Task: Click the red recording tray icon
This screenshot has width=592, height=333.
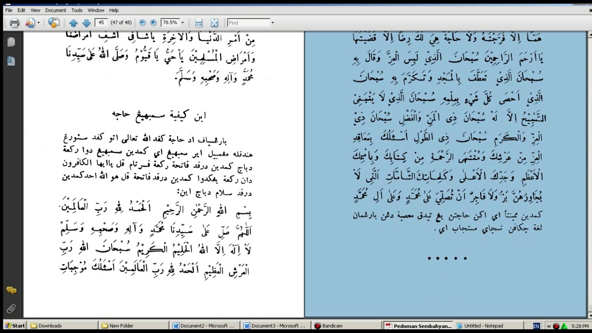Action: point(556,326)
